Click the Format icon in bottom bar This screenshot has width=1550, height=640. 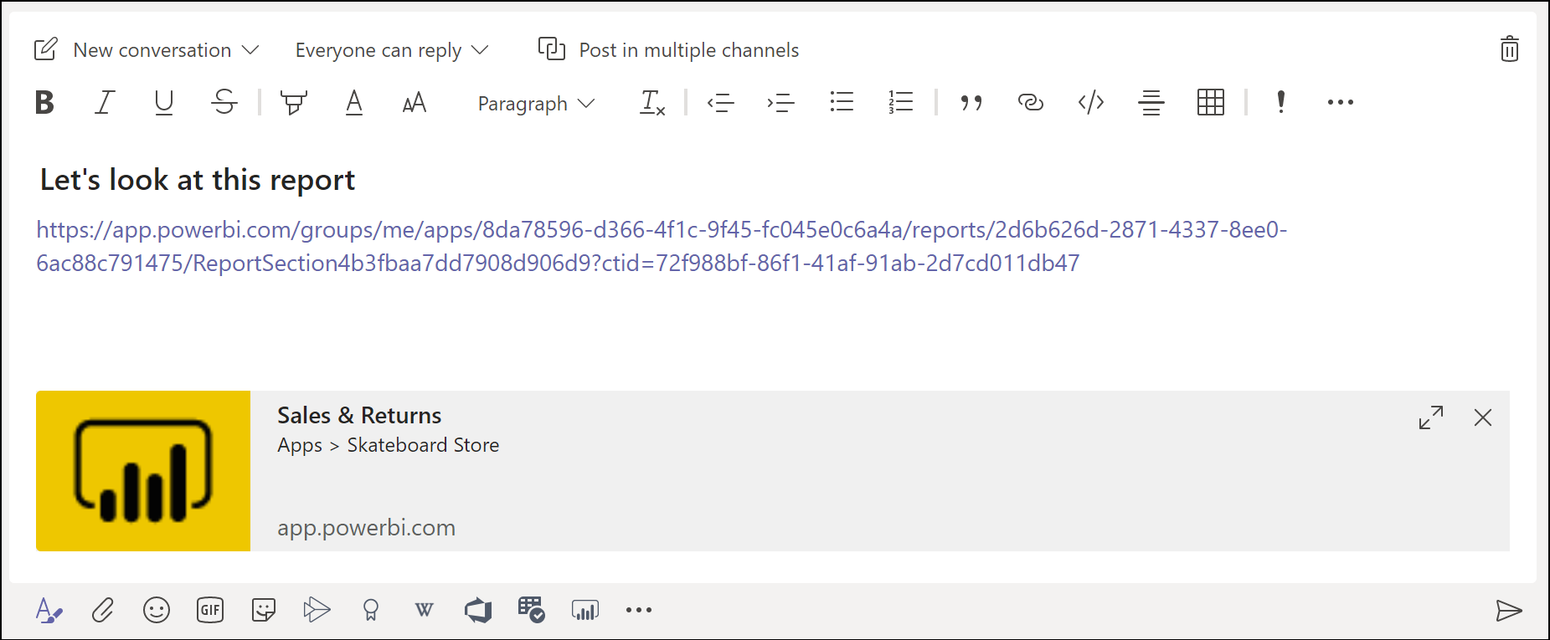(x=49, y=610)
